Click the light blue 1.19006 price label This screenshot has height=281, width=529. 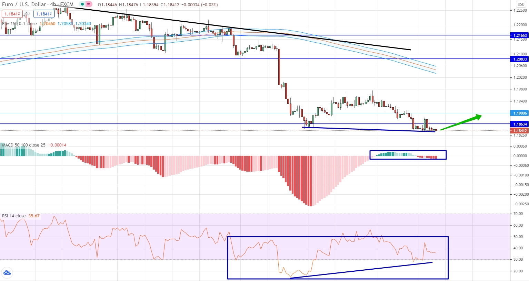point(520,113)
